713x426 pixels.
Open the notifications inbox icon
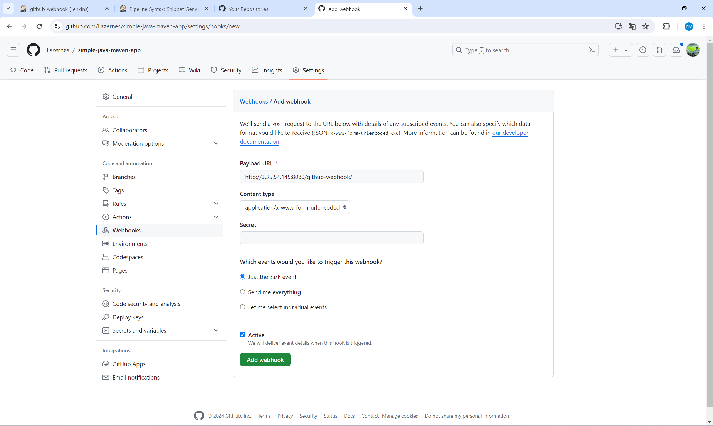pyautogui.click(x=676, y=50)
